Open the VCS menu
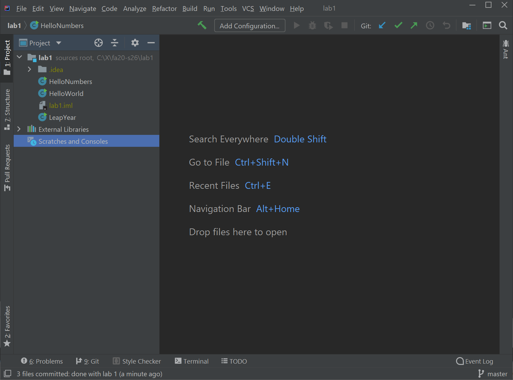The height and width of the screenshot is (380, 513). coord(248,9)
